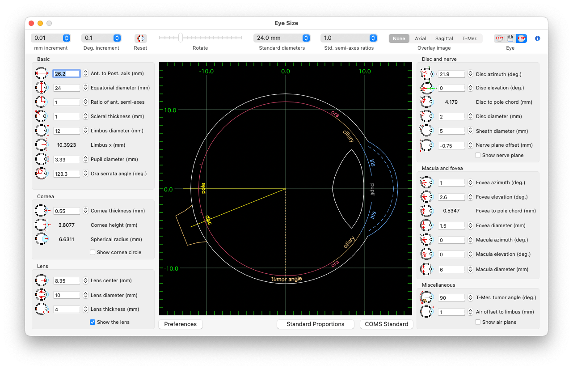
Task: Click the Lens center icon
Action: coord(42,280)
